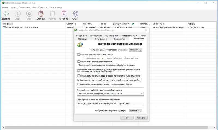
Task: Open the Вид menu
Action: (34, 7)
